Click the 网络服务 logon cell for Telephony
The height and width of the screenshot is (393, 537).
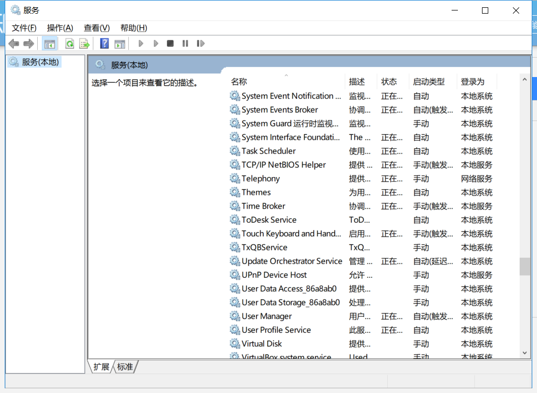coord(476,179)
